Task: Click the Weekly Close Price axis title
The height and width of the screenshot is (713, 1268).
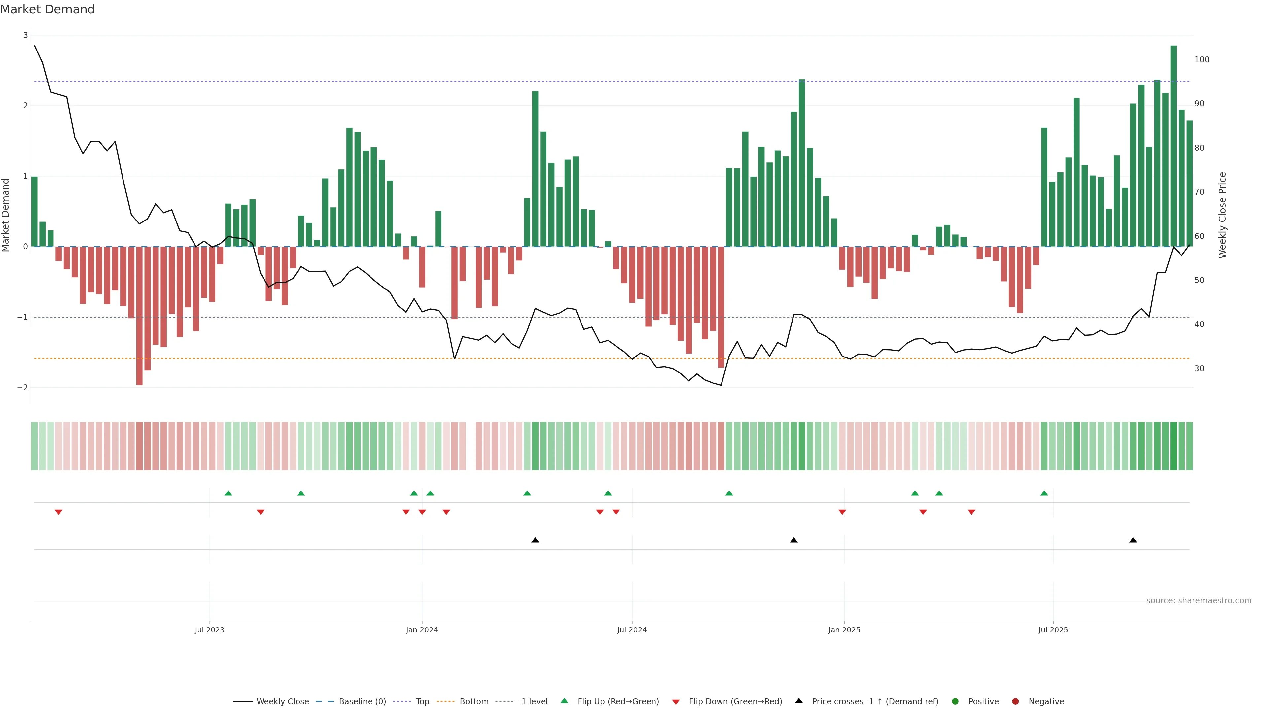Action: [1222, 215]
